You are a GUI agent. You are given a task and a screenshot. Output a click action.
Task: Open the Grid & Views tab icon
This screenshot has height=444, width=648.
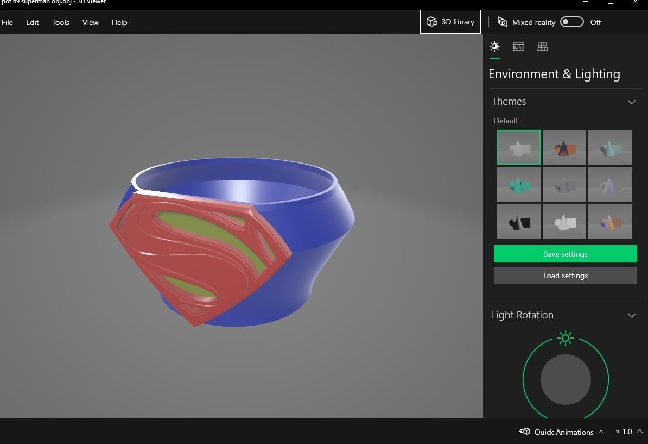[543, 46]
